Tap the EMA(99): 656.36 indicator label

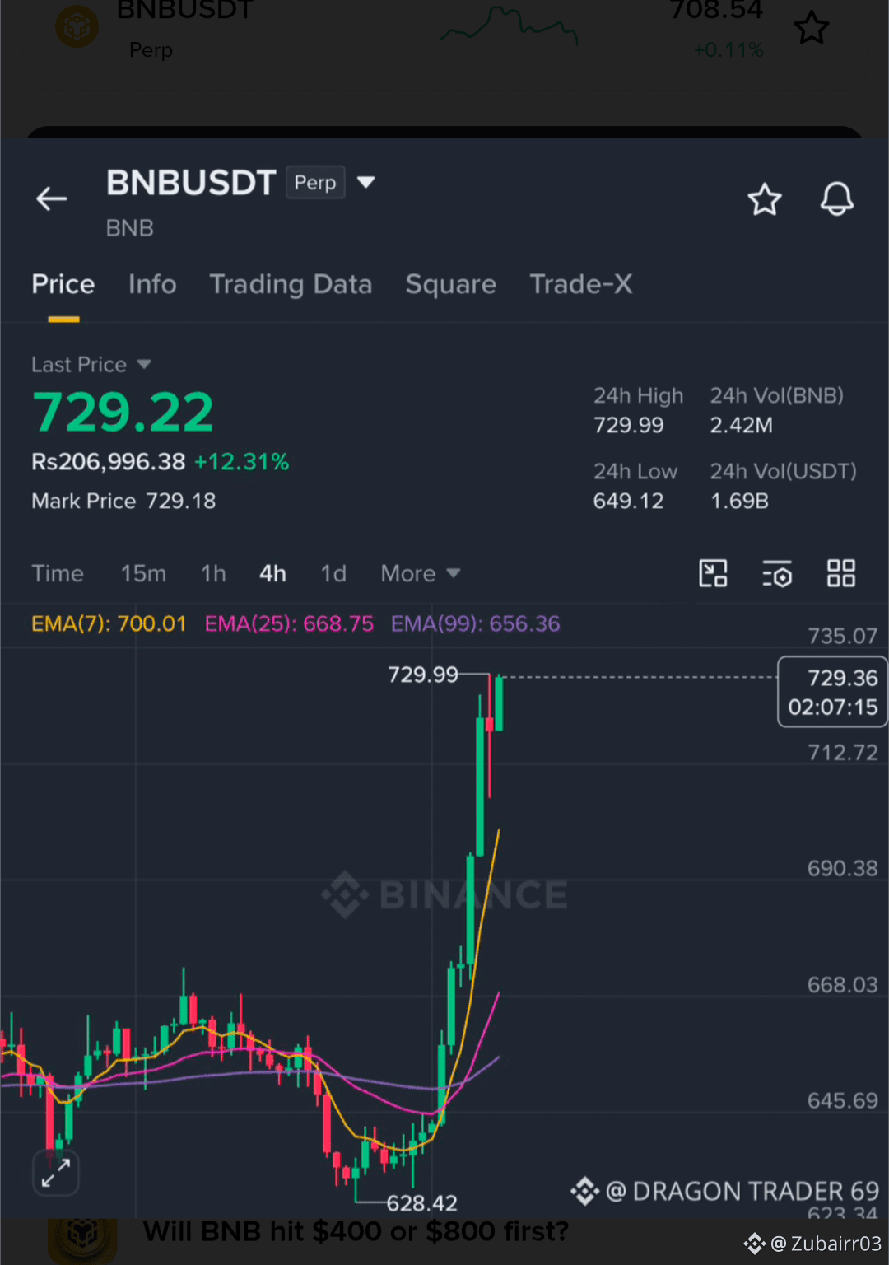(x=476, y=623)
